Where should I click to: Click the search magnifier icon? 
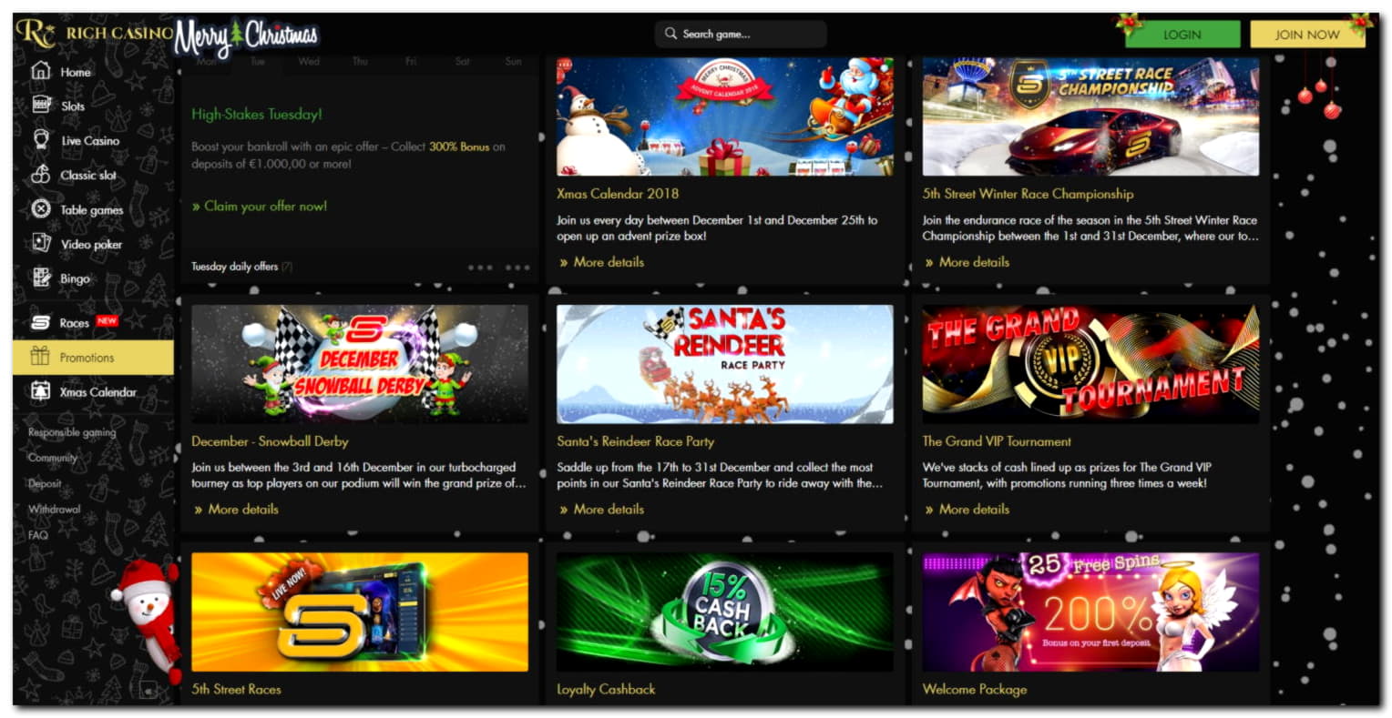671,34
